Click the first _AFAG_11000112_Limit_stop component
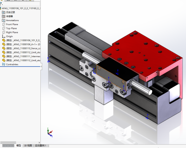Image resolution: width=186 pixels, height=148 pixels. pos(21,52)
